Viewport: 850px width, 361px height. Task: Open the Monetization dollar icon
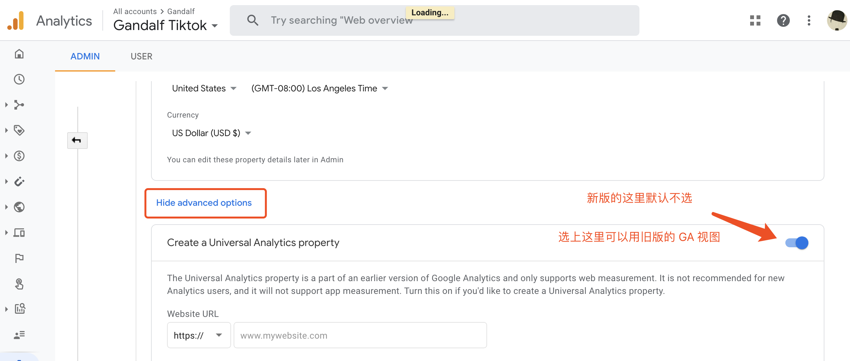(19, 156)
